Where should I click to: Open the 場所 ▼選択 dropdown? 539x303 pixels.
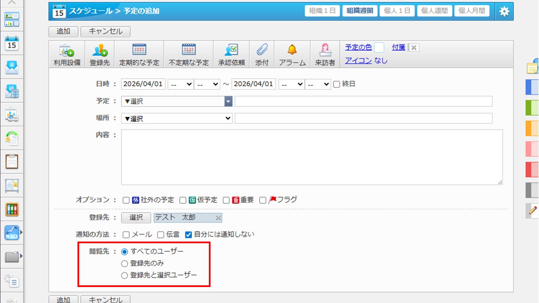click(x=177, y=119)
